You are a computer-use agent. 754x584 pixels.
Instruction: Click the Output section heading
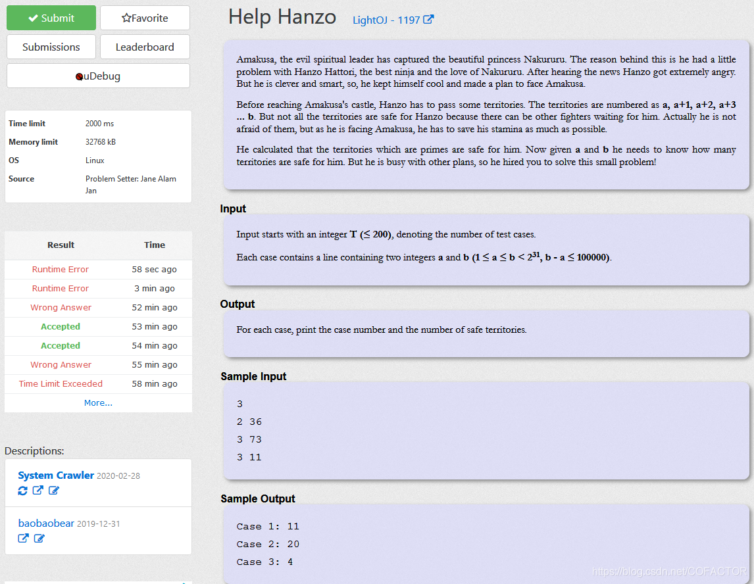tap(237, 304)
